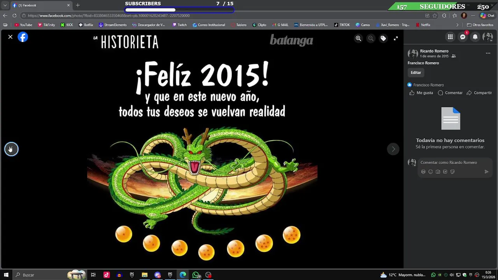Viewport: 498px width, 280px height.
Task: Go to Facebook home via the logo
Action: coord(23,37)
